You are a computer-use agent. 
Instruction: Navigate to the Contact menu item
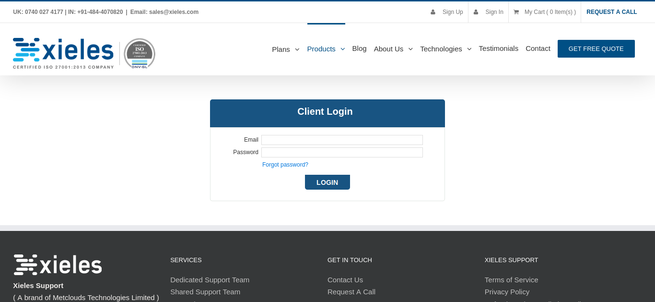coord(538,48)
